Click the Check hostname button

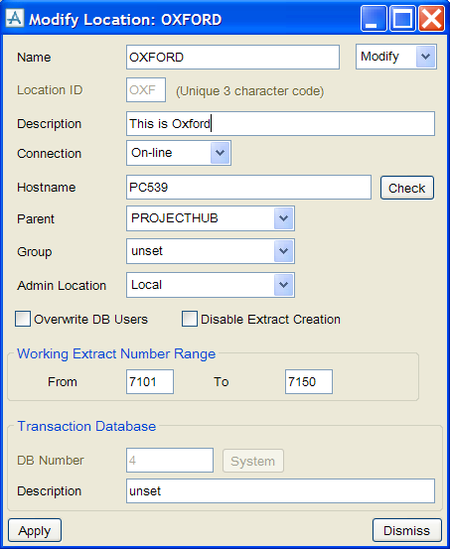click(407, 188)
